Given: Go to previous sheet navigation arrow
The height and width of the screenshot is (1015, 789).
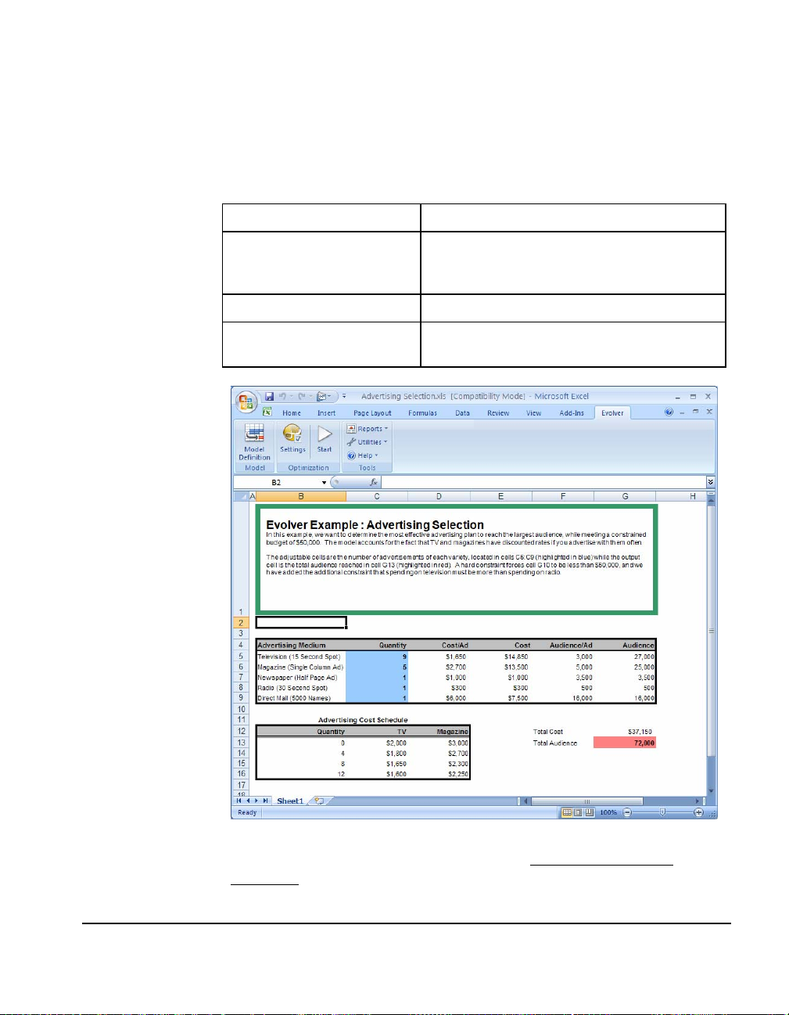Looking at the screenshot, I should point(248,801).
